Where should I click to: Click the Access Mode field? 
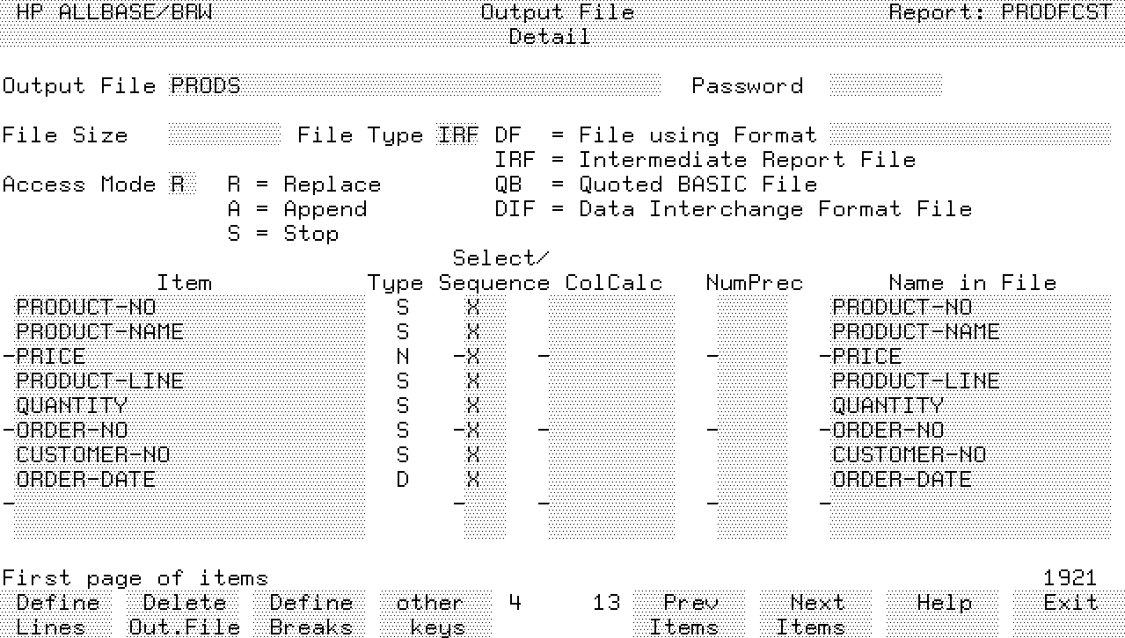click(x=177, y=185)
